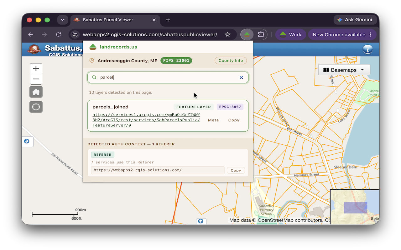Activate the locate-me crosshair button
Viewport: 401px width, 250px height.
click(x=36, y=107)
